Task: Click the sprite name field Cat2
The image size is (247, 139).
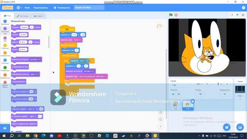Action: [x=181, y=85]
